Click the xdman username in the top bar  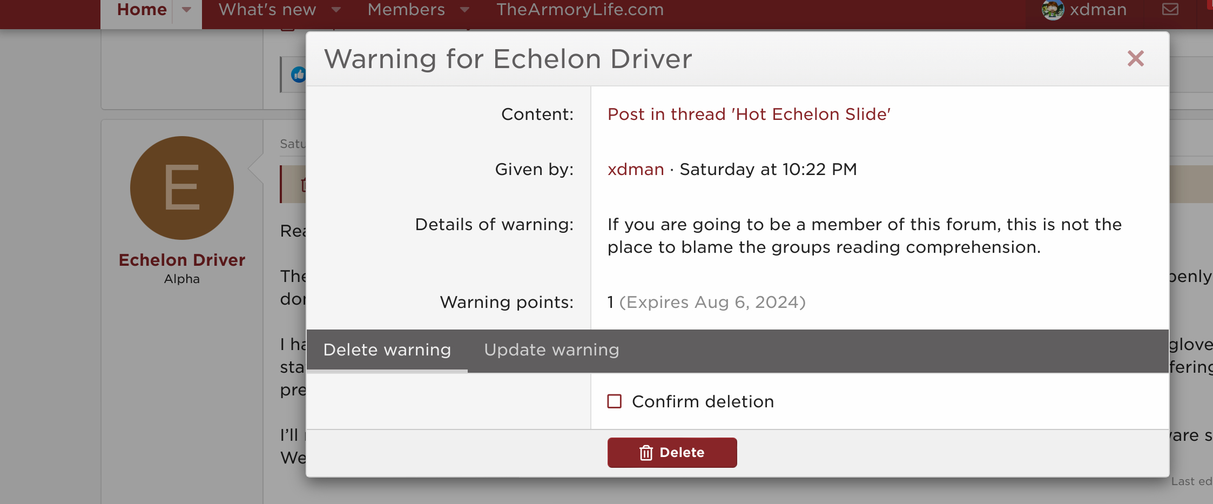pos(1098,9)
